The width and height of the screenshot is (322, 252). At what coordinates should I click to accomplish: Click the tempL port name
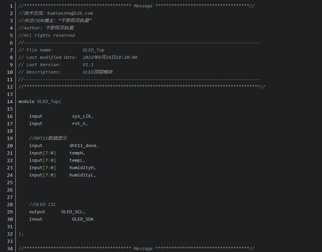(77, 160)
